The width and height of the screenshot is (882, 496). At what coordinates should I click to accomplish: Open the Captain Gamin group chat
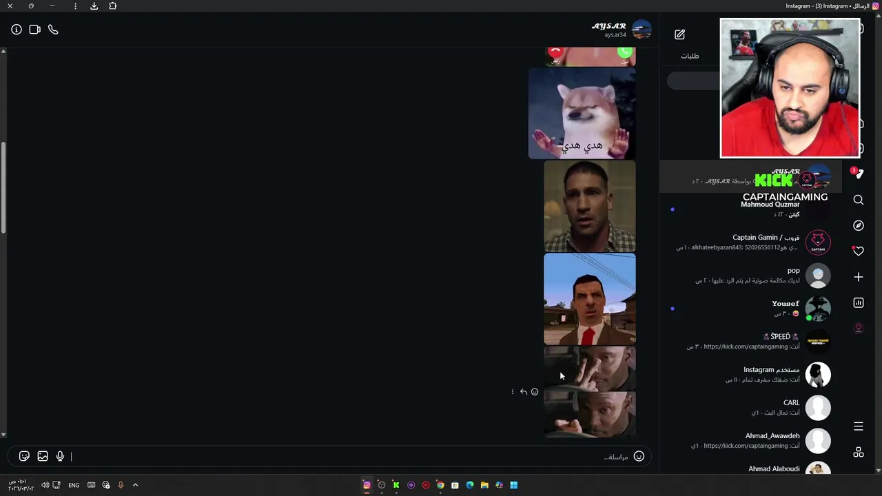(x=751, y=242)
